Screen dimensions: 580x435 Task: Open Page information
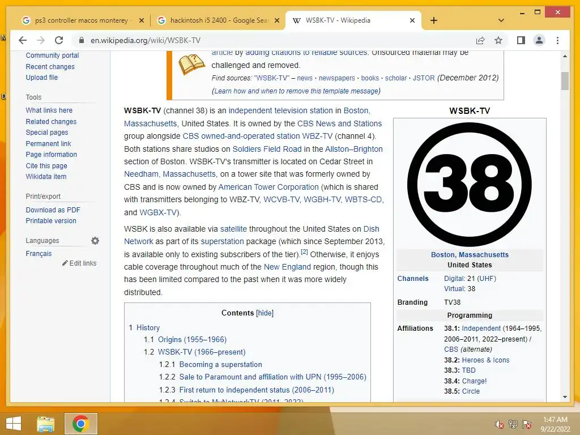52,155
